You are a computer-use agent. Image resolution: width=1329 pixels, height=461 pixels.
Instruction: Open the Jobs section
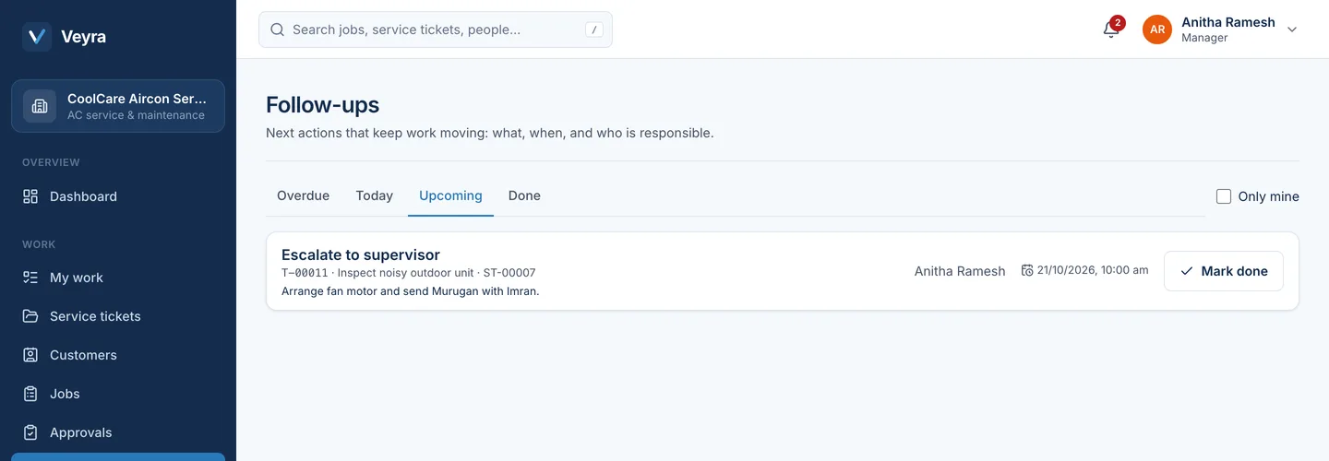pos(118,394)
